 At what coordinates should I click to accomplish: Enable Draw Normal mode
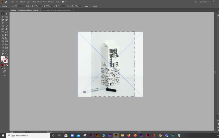click(2, 68)
